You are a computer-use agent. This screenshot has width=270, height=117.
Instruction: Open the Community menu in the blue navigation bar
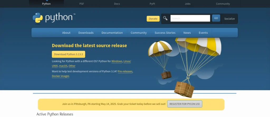pos(139,33)
